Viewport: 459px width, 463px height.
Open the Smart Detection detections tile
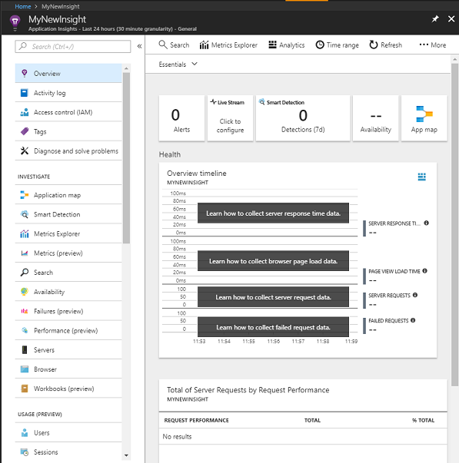click(x=303, y=118)
